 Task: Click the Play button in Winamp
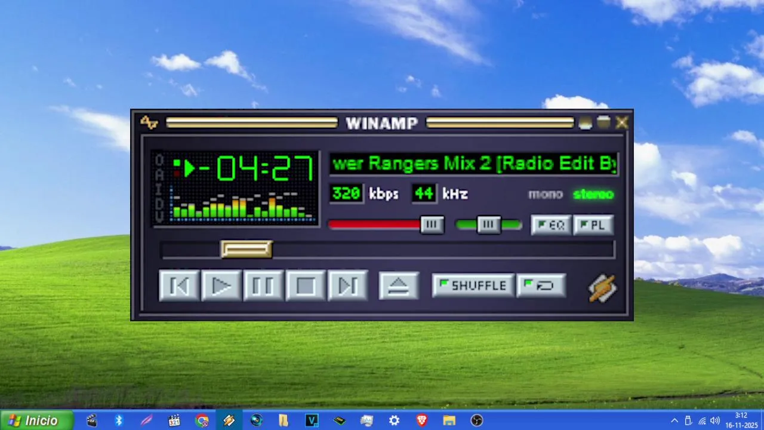pyautogui.click(x=221, y=286)
